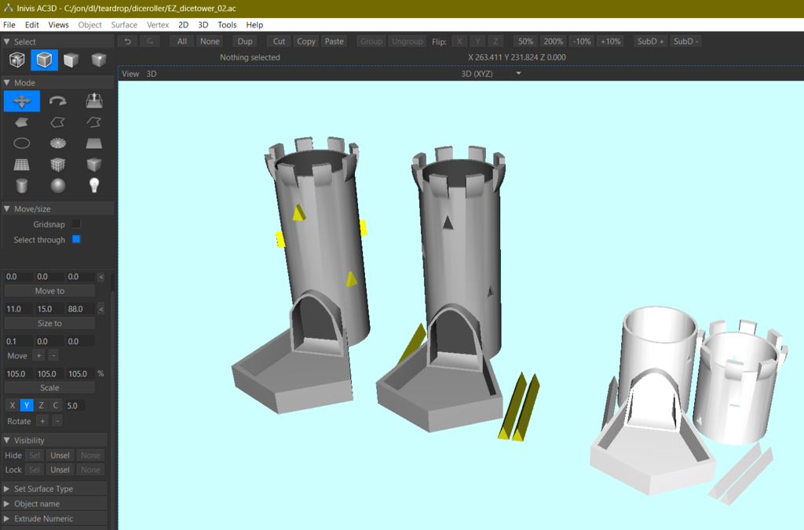
Task: Open the Views menu
Action: coord(59,25)
